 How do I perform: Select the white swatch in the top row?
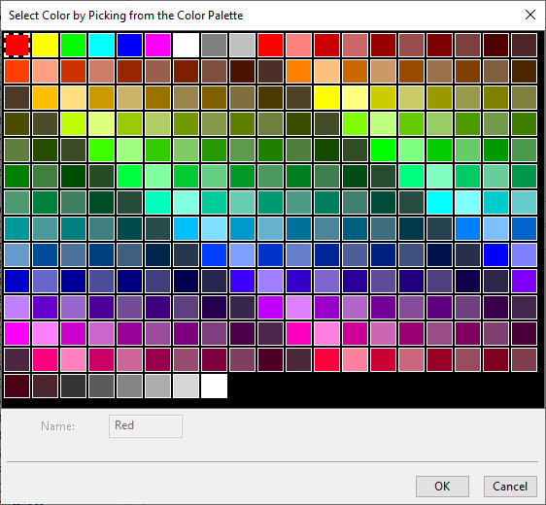[x=186, y=45]
